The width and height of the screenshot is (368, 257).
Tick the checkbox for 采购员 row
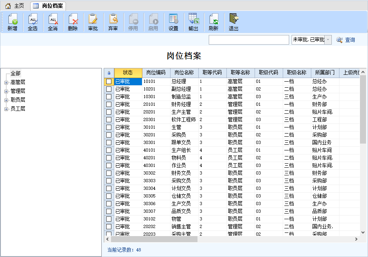(x=109, y=135)
